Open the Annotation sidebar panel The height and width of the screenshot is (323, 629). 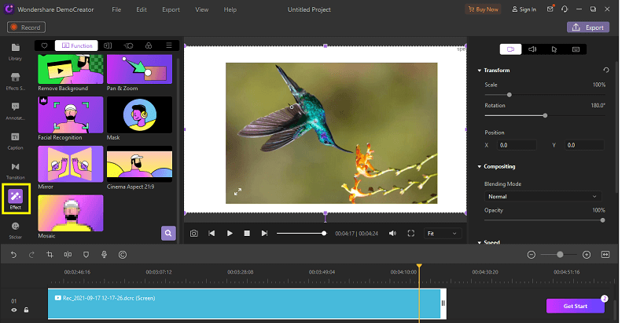[15, 111]
